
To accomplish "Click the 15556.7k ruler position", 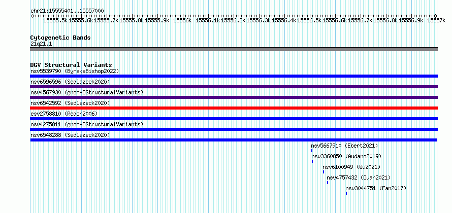I will click(360, 20).
